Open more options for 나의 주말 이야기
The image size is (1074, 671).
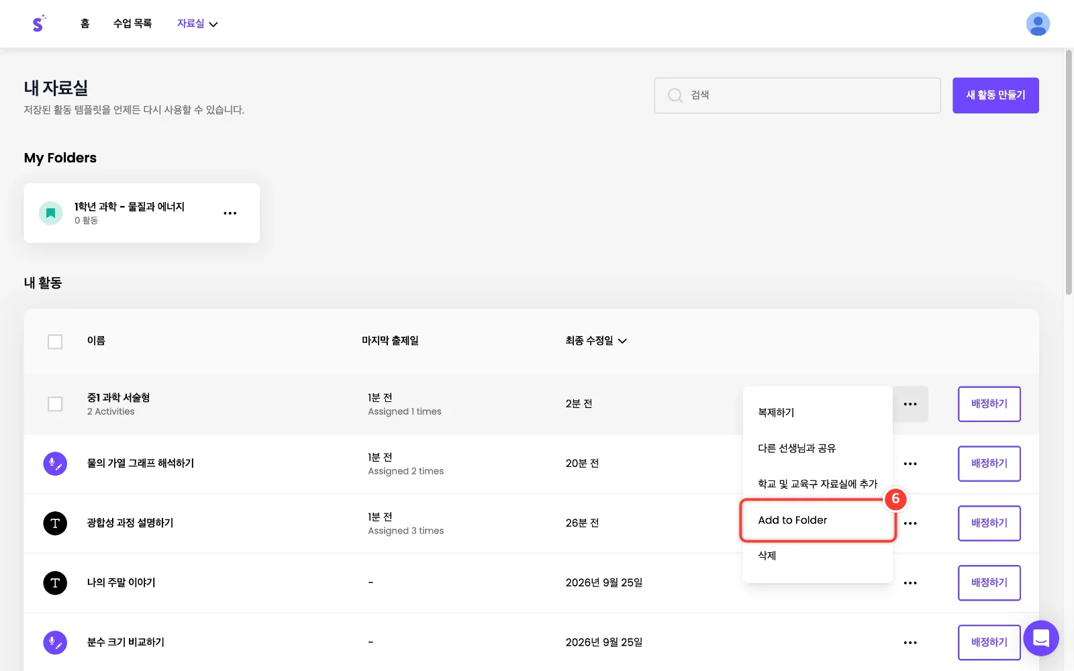click(x=910, y=583)
